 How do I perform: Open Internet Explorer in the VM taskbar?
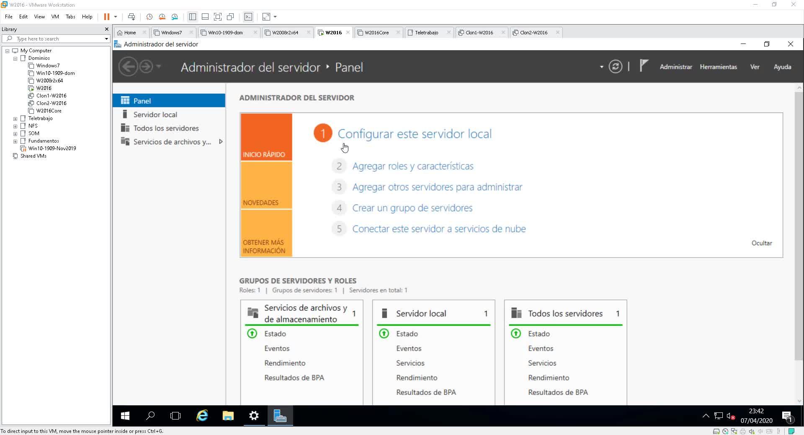[x=202, y=416]
